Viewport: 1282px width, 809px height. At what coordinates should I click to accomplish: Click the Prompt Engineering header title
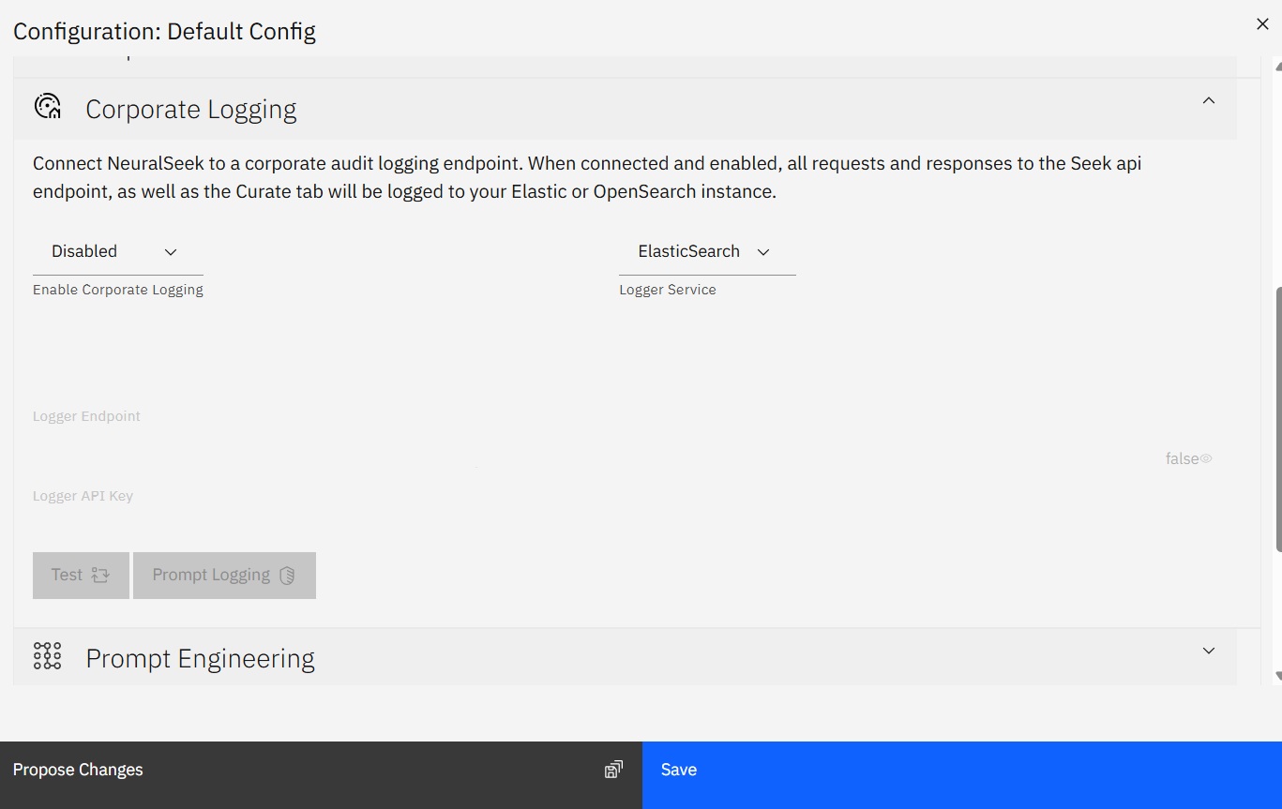(x=201, y=658)
